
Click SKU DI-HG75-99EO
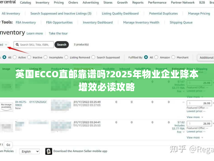[21, 103]
